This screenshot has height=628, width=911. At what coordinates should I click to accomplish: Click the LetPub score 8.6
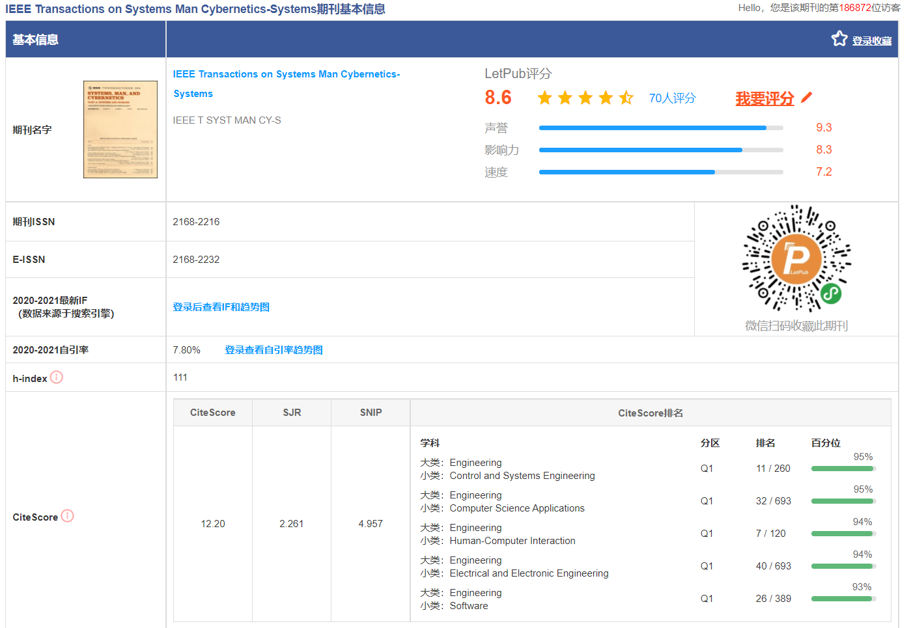(498, 98)
